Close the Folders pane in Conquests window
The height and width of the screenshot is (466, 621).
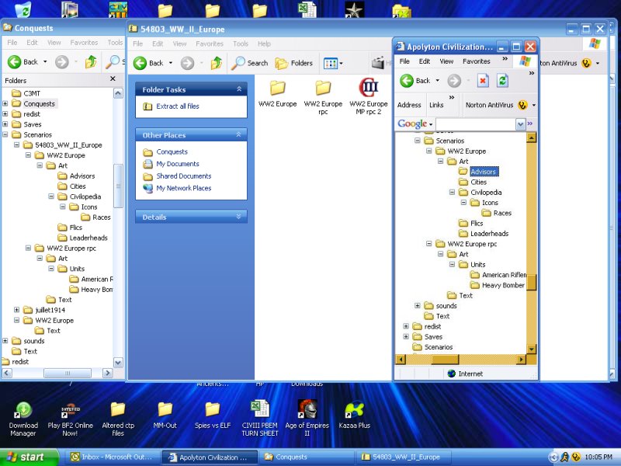(113, 79)
